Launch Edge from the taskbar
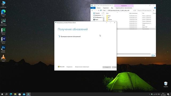 pyautogui.click(x=11, y=94)
